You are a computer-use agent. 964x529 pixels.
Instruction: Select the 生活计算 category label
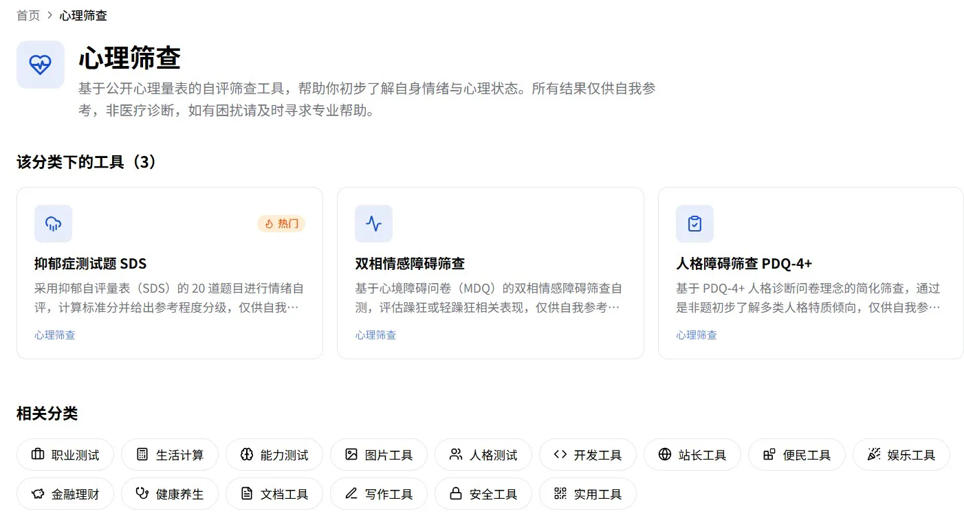click(x=180, y=455)
